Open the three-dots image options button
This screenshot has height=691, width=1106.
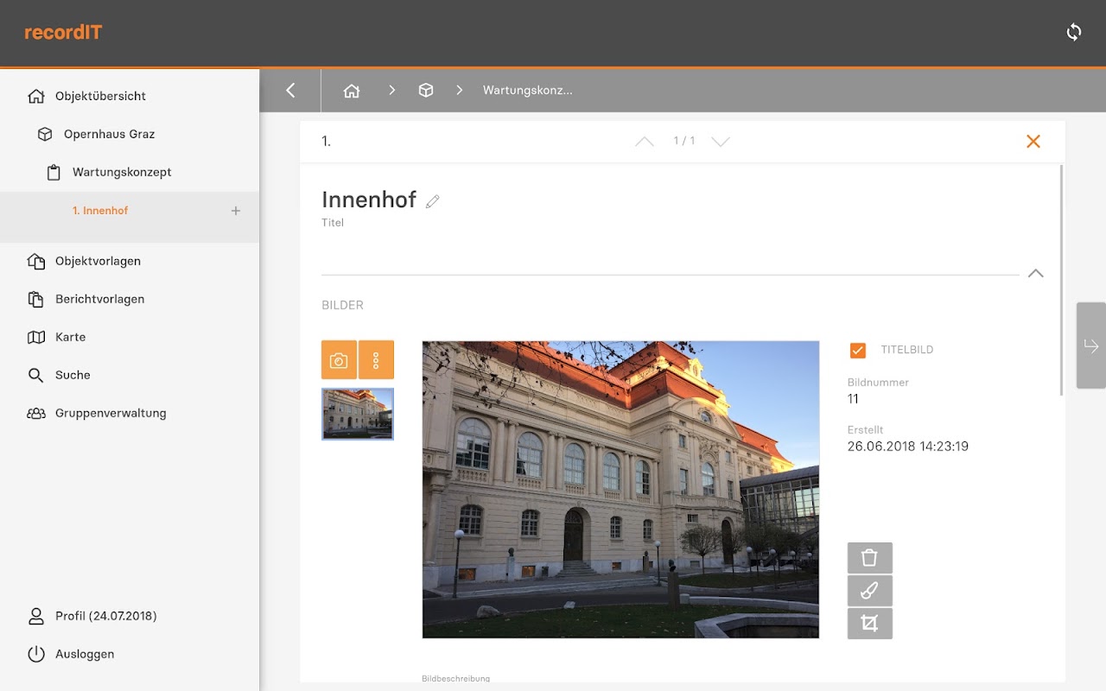click(x=376, y=359)
